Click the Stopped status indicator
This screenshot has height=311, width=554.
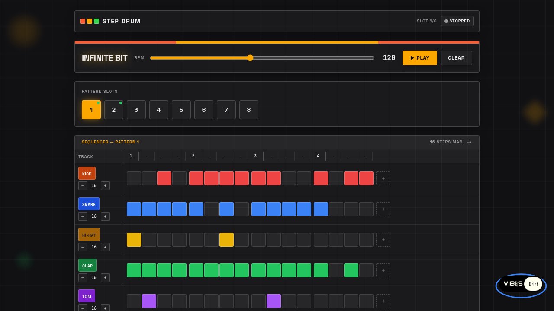[457, 21]
